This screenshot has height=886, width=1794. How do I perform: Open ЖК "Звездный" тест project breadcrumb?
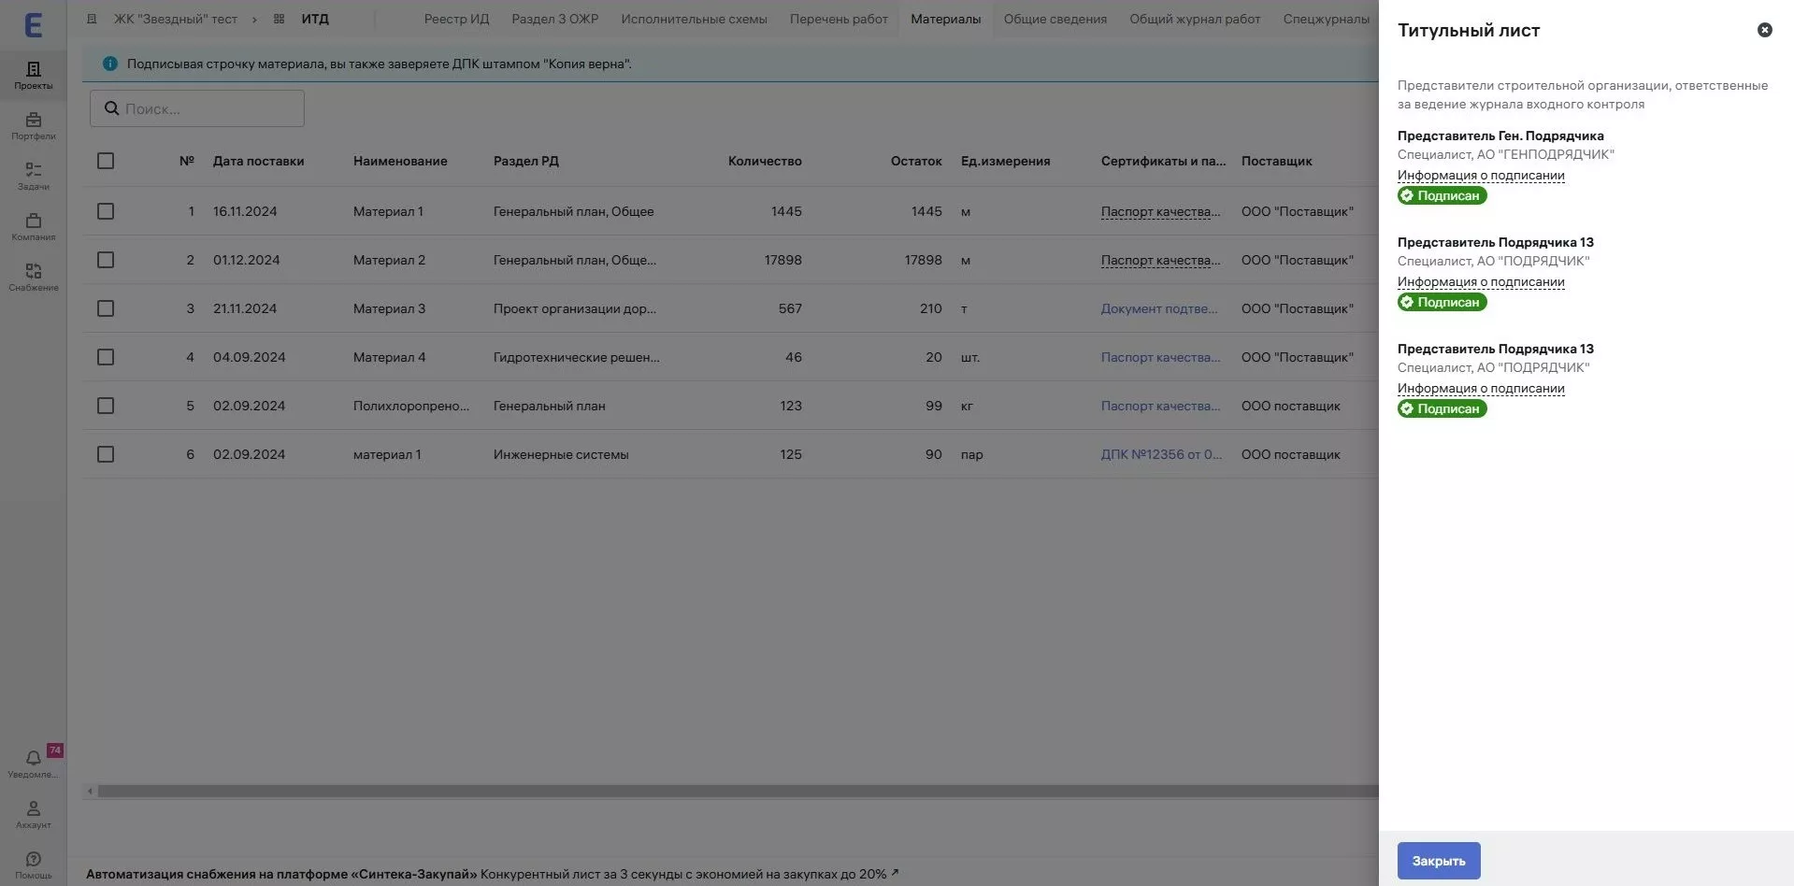click(x=175, y=19)
